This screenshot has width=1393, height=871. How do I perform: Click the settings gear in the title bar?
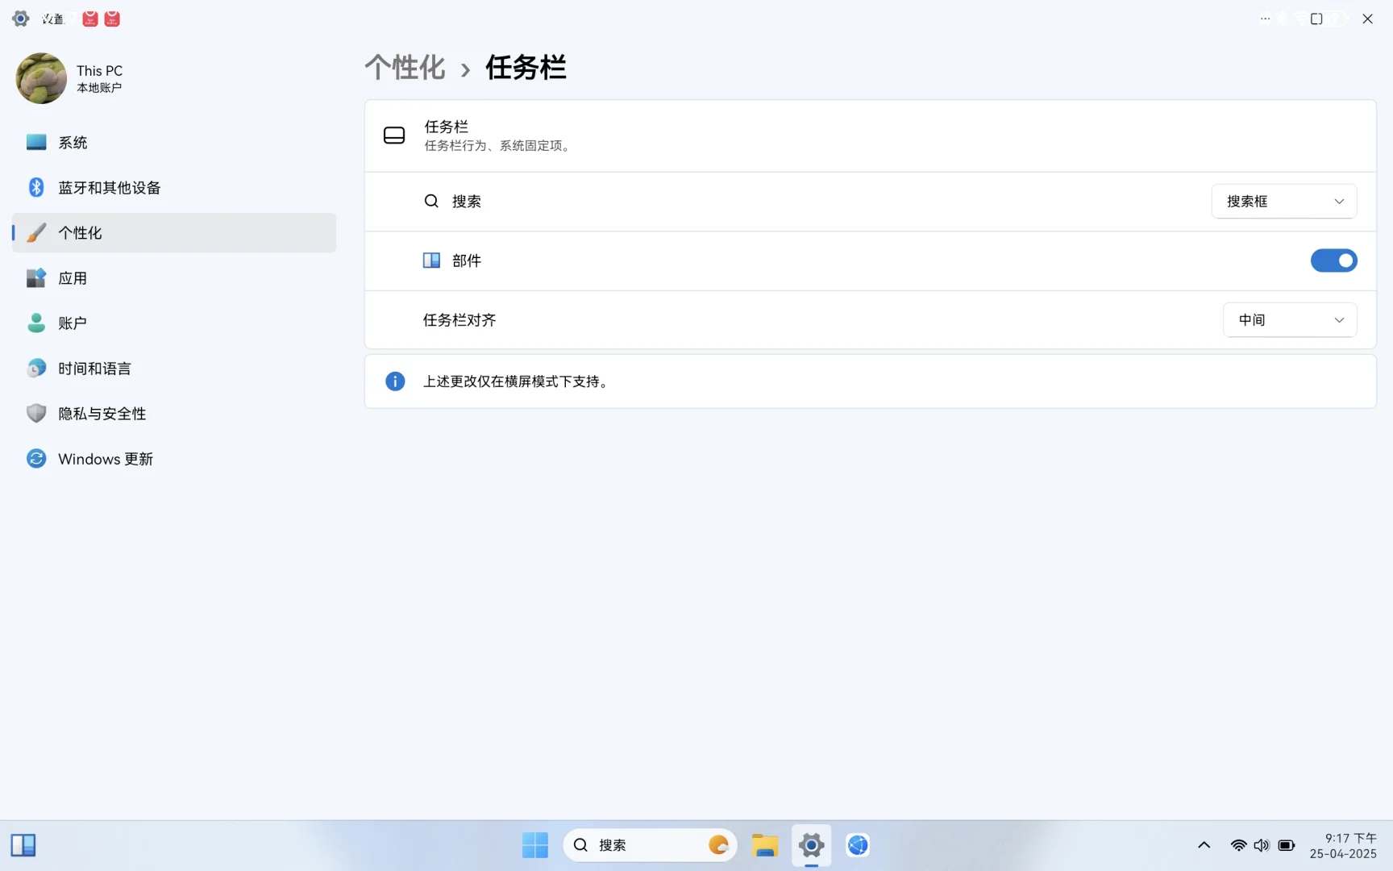point(19,18)
